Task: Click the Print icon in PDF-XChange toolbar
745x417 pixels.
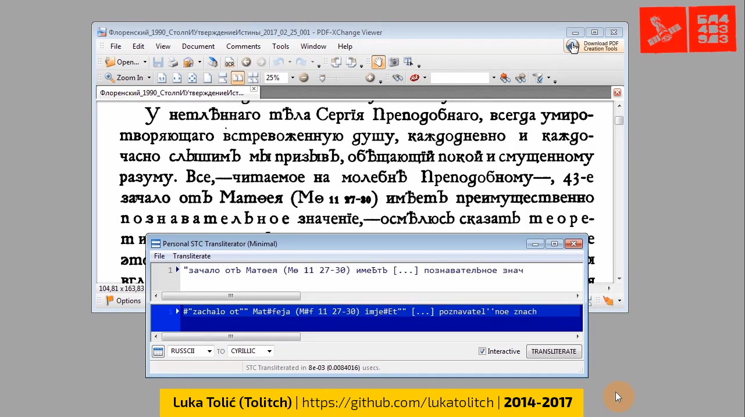Action: 173,62
